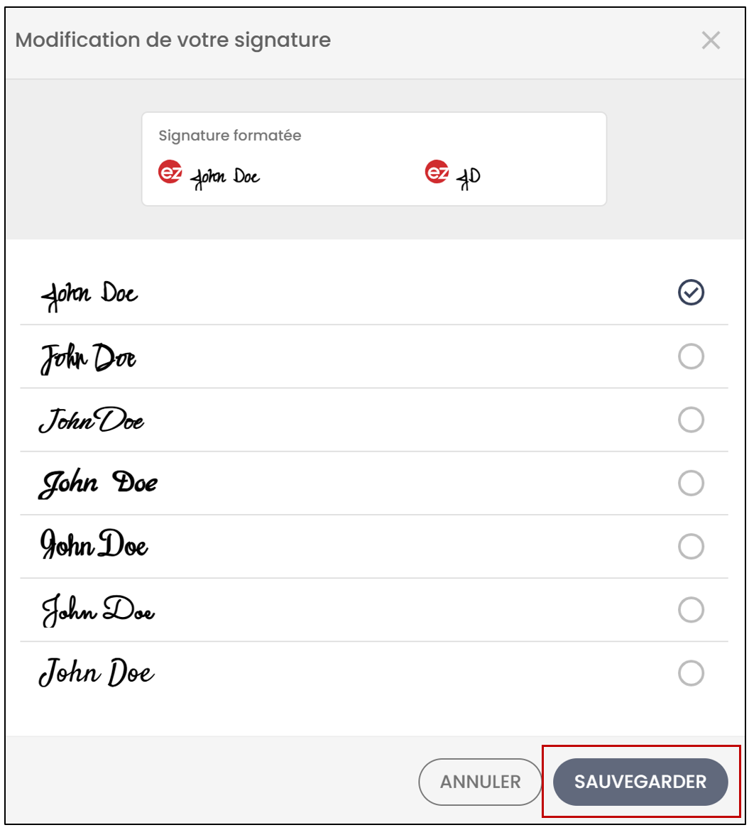Viewport: 749px width, 830px height.
Task: Click the formatted John Doe signature preview
Action: [226, 178]
